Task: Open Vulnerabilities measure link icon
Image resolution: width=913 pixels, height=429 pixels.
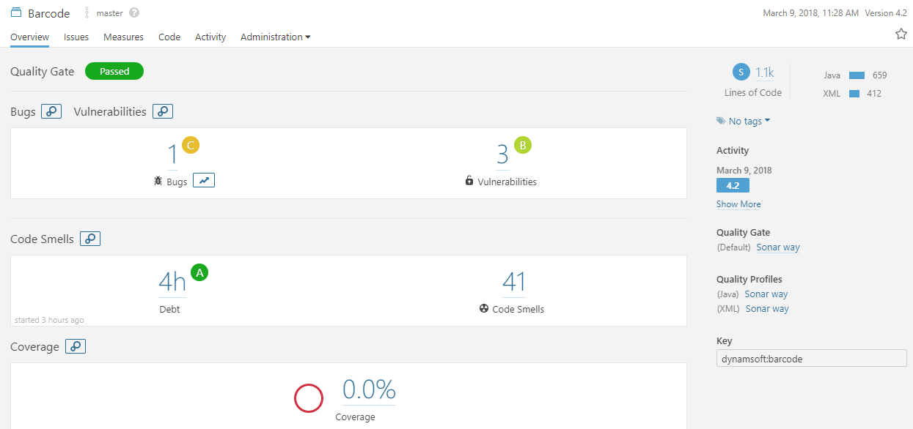Action: (163, 112)
